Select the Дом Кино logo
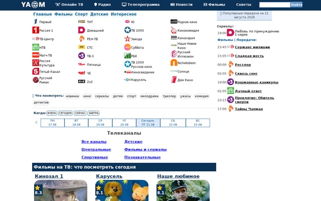 [x=174, y=80]
